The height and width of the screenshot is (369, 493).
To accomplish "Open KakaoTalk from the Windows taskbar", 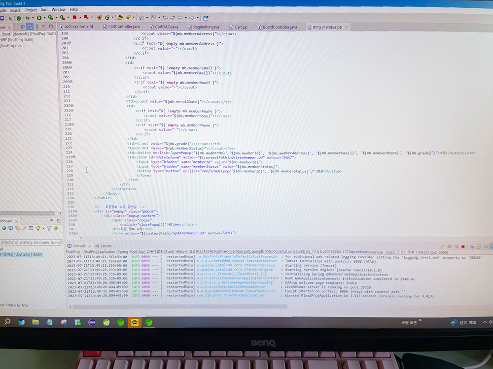I will (135, 322).
